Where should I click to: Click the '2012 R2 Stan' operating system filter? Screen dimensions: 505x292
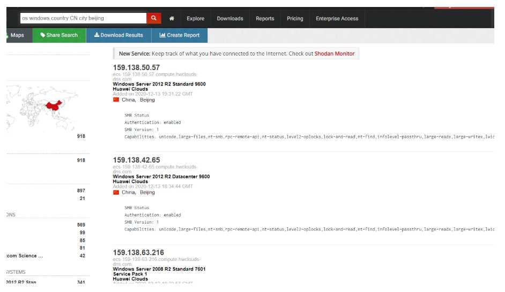[21, 282]
